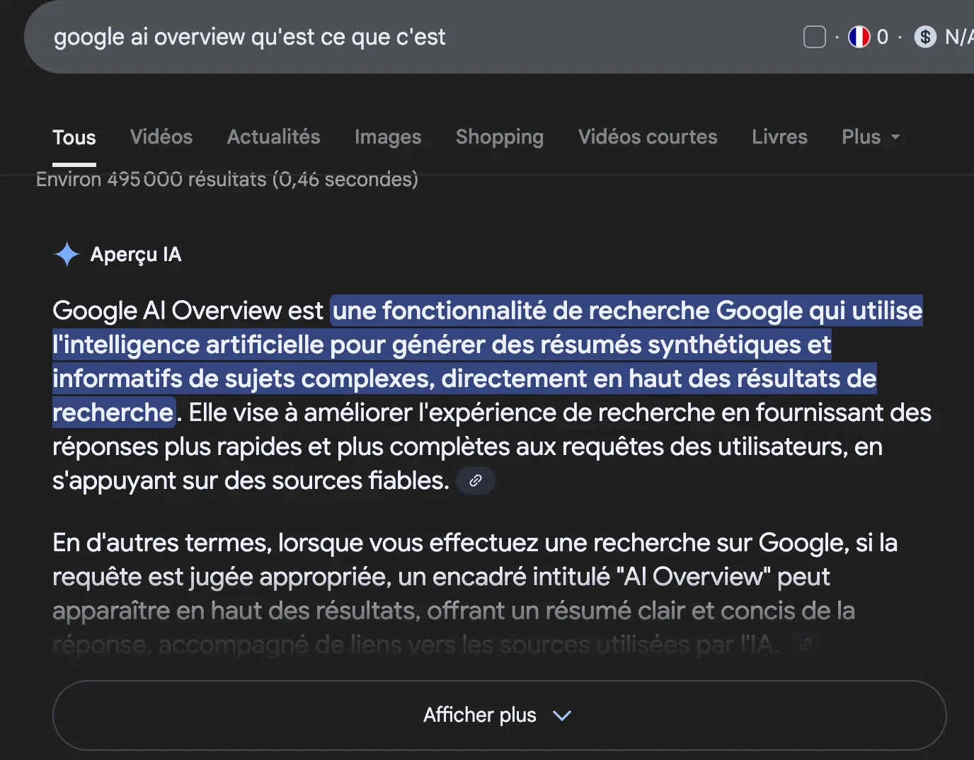Click the faded link icon after second paragraph
The height and width of the screenshot is (760, 974).
(x=804, y=644)
